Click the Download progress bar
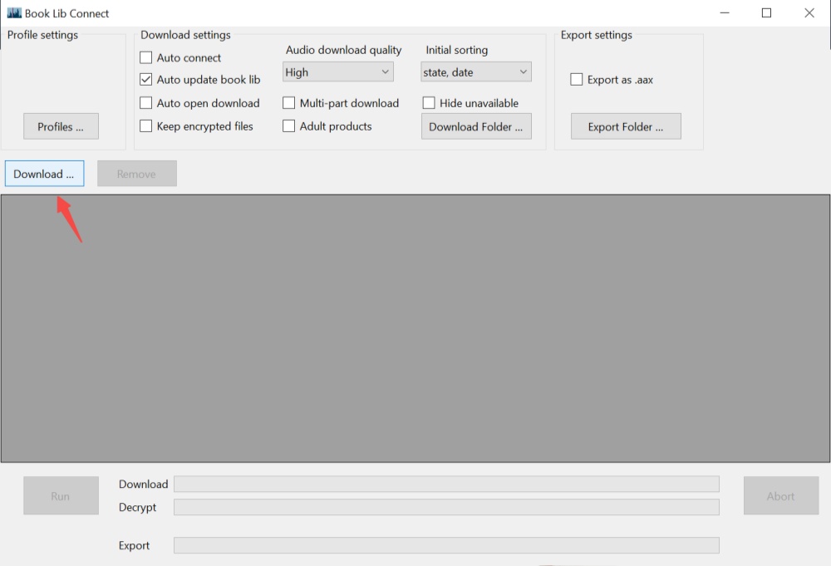 (x=447, y=484)
